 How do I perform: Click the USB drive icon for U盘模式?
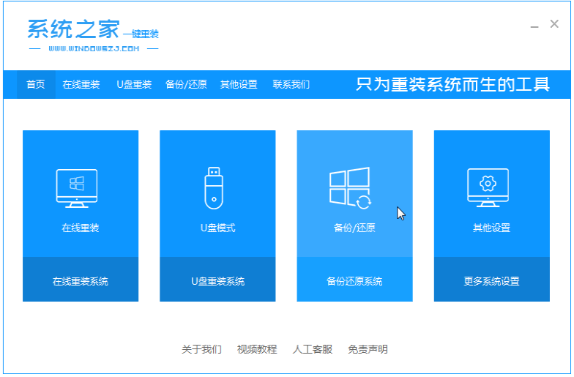[214, 188]
